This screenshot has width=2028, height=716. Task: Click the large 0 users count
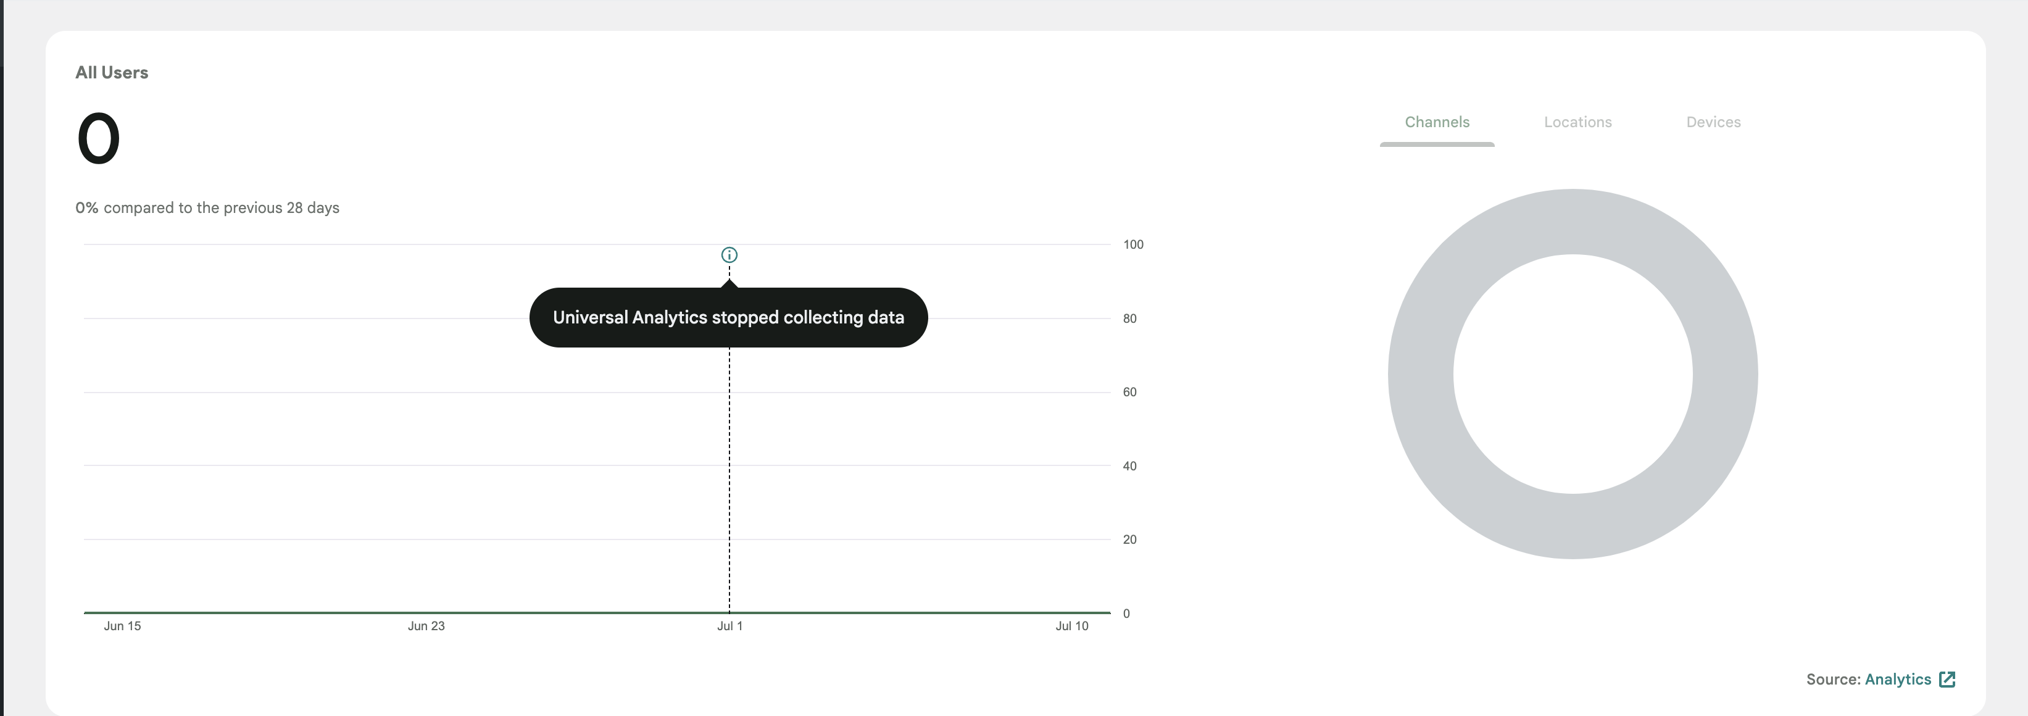click(98, 139)
